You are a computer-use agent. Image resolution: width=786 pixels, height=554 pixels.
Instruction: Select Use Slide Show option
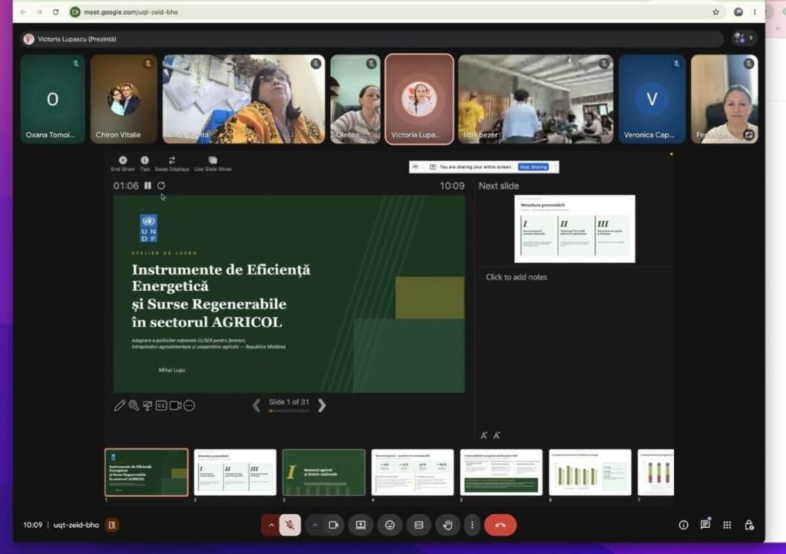pos(213,163)
